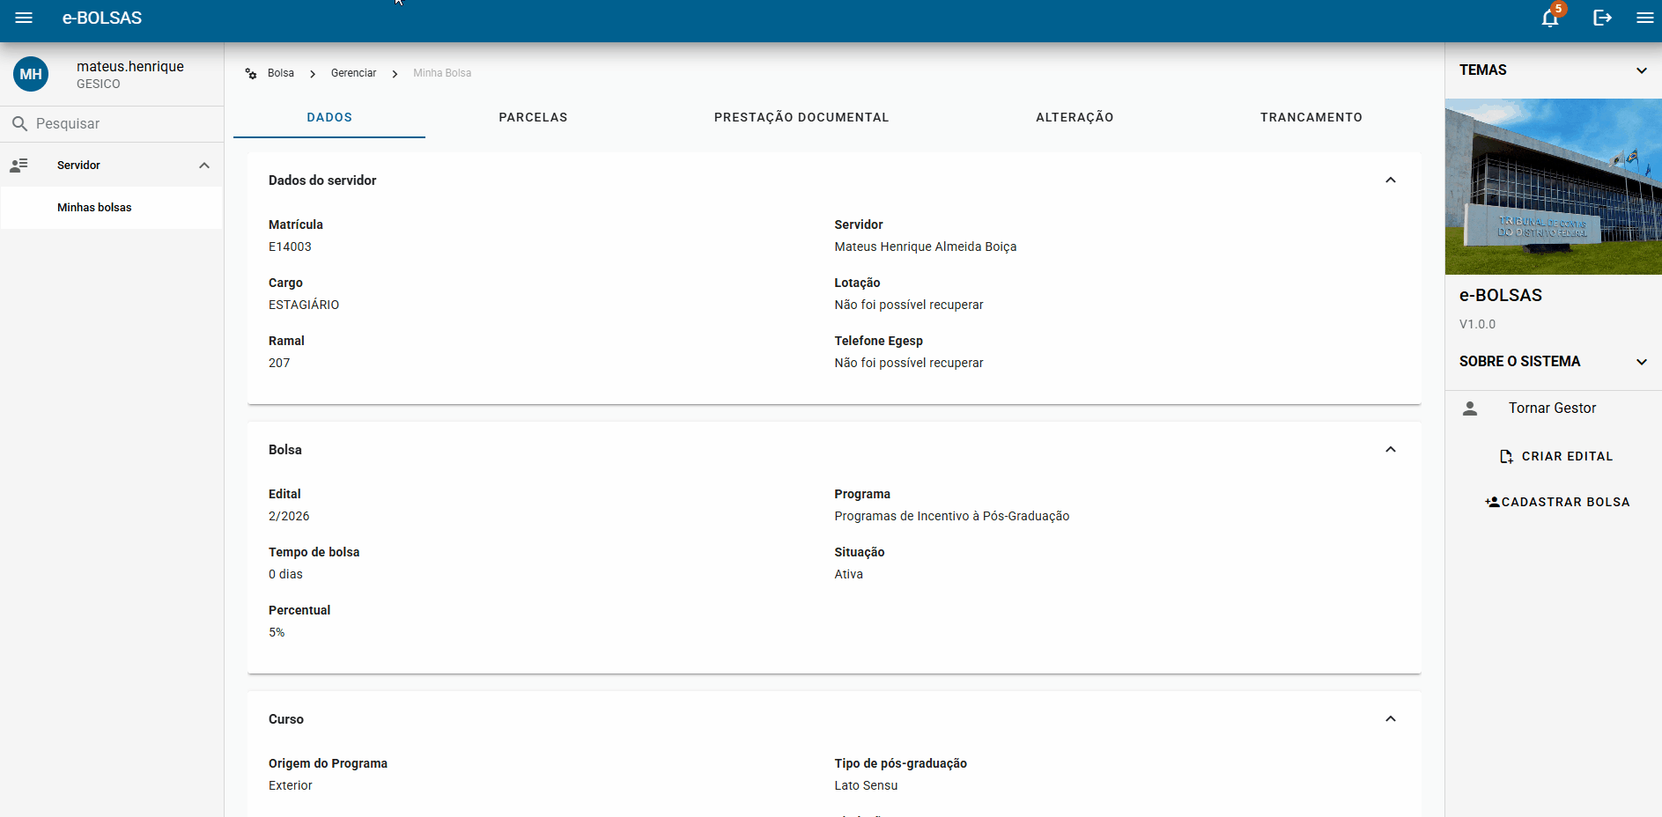Viewport: 1662px width, 817px height.
Task: Open the notifications bell icon
Action: (x=1551, y=18)
